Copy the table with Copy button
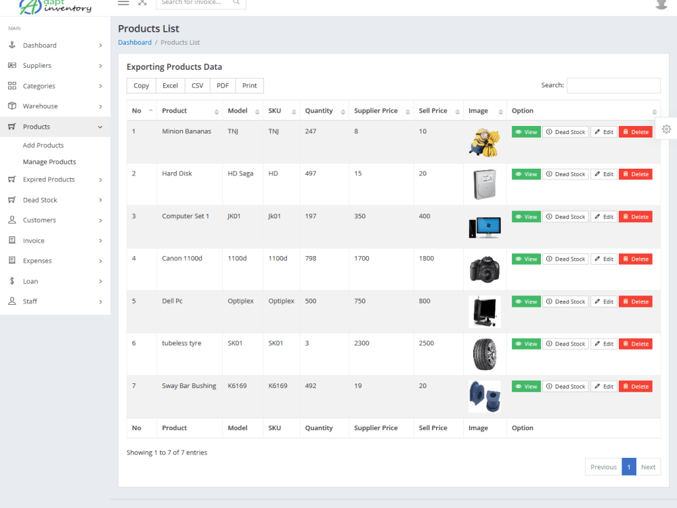677x508 pixels. [141, 85]
